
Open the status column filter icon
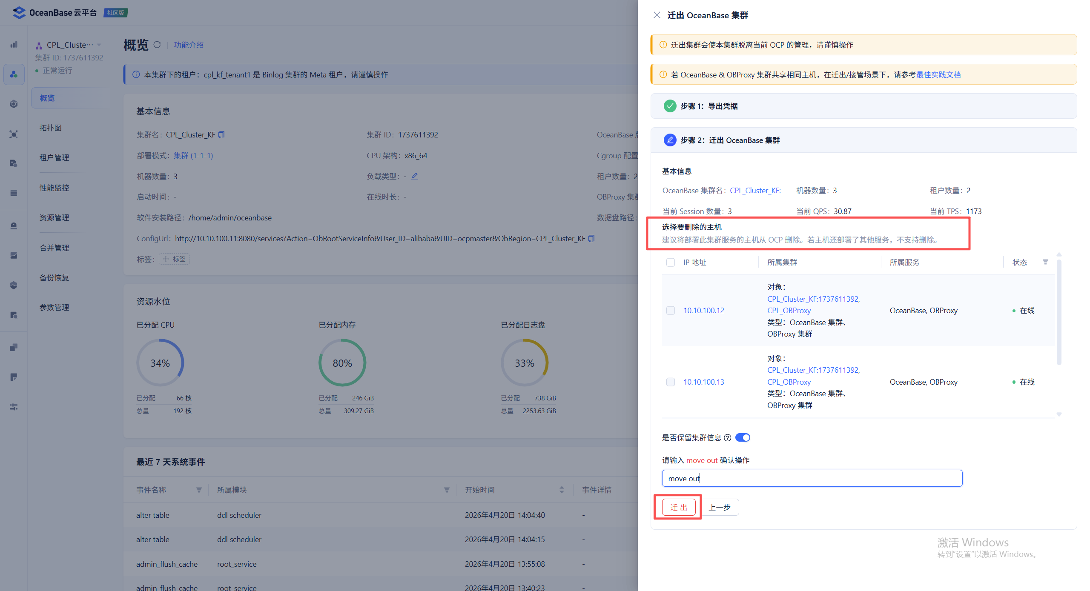coord(1045,262)
